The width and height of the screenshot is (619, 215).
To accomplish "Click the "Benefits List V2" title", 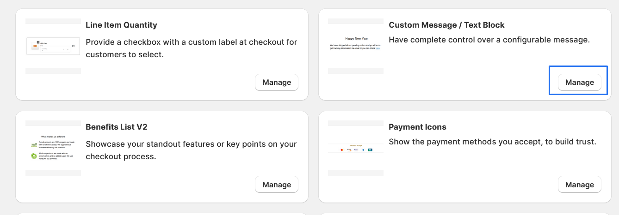I will [117, 127].
